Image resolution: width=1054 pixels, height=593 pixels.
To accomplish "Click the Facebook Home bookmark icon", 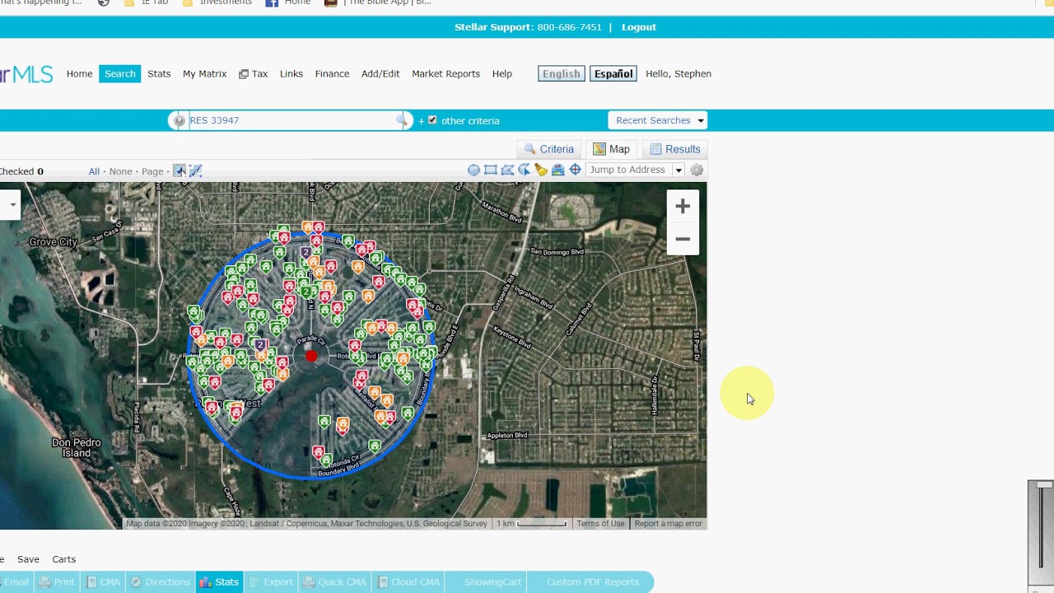I will click(x=272, y=2).
